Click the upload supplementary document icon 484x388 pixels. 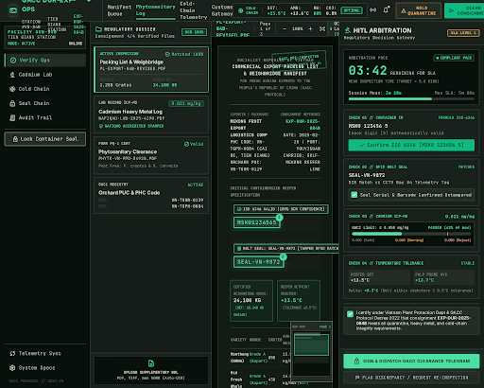coord(151,363)
